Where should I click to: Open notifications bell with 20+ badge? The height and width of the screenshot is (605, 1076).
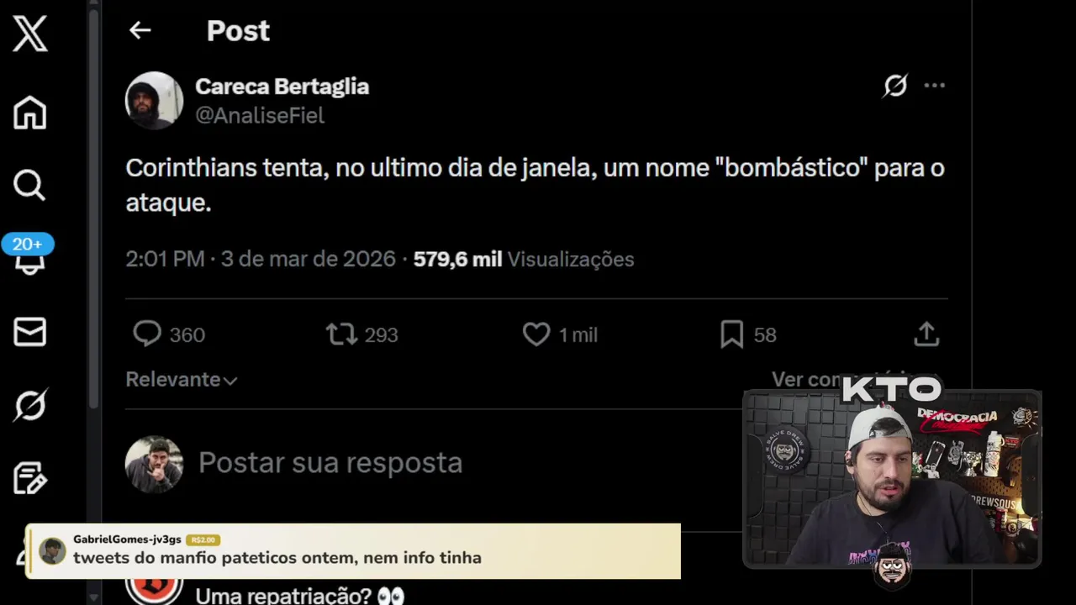pyautogui.click(x=29, y=255)
